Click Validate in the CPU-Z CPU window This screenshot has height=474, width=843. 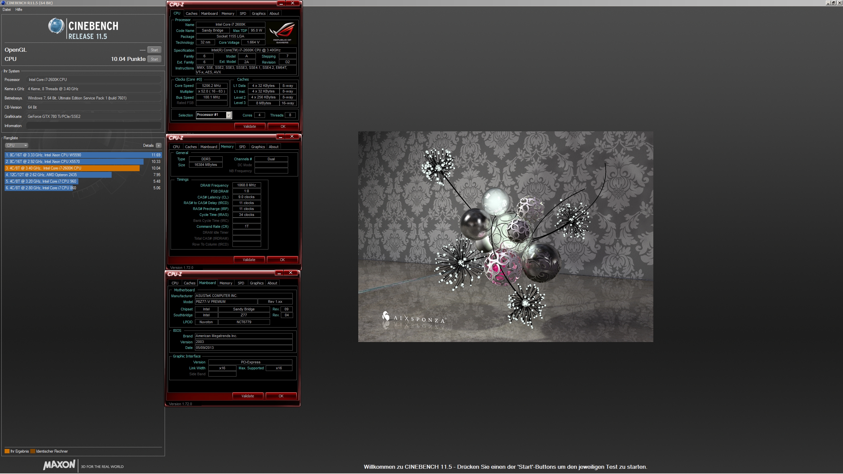click(250, 126)
